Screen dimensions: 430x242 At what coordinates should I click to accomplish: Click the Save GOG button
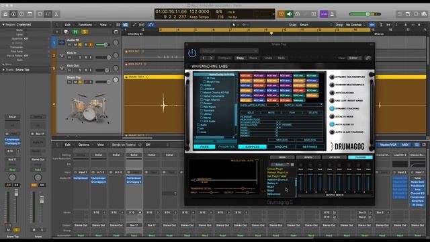click(x=310, y=140)
